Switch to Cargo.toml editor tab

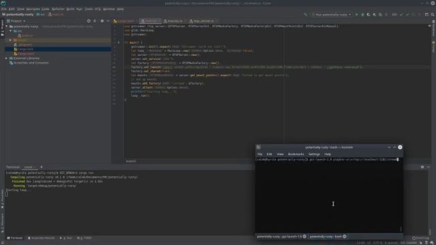124,21
